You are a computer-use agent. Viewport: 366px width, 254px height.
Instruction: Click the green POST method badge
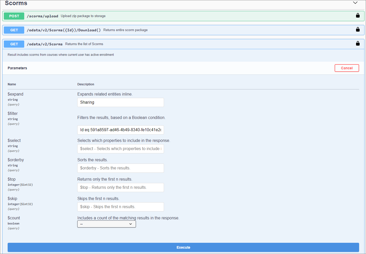tap(14, 16)
